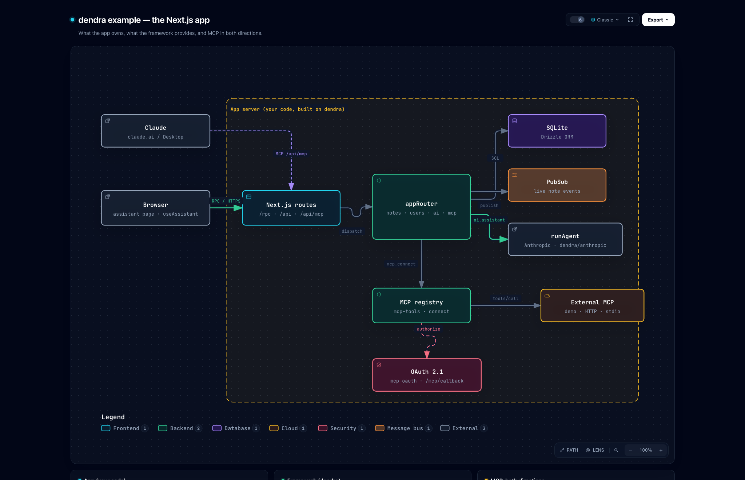Click the search magnifier icon in toolbar
Screen dimensions: 745x480
pos(616,450)
